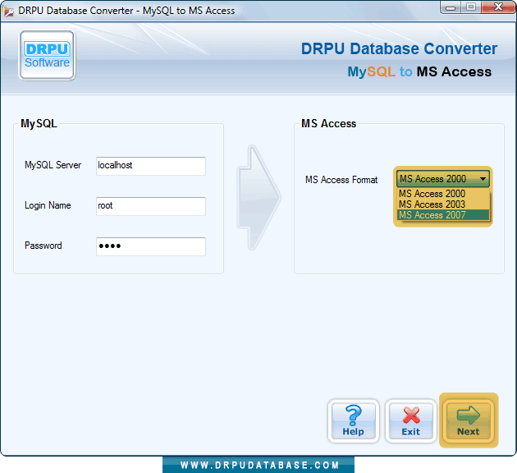Click the Login Name field containing root
Viewport: 517px width, 473px height.
(x=151, y=206)
